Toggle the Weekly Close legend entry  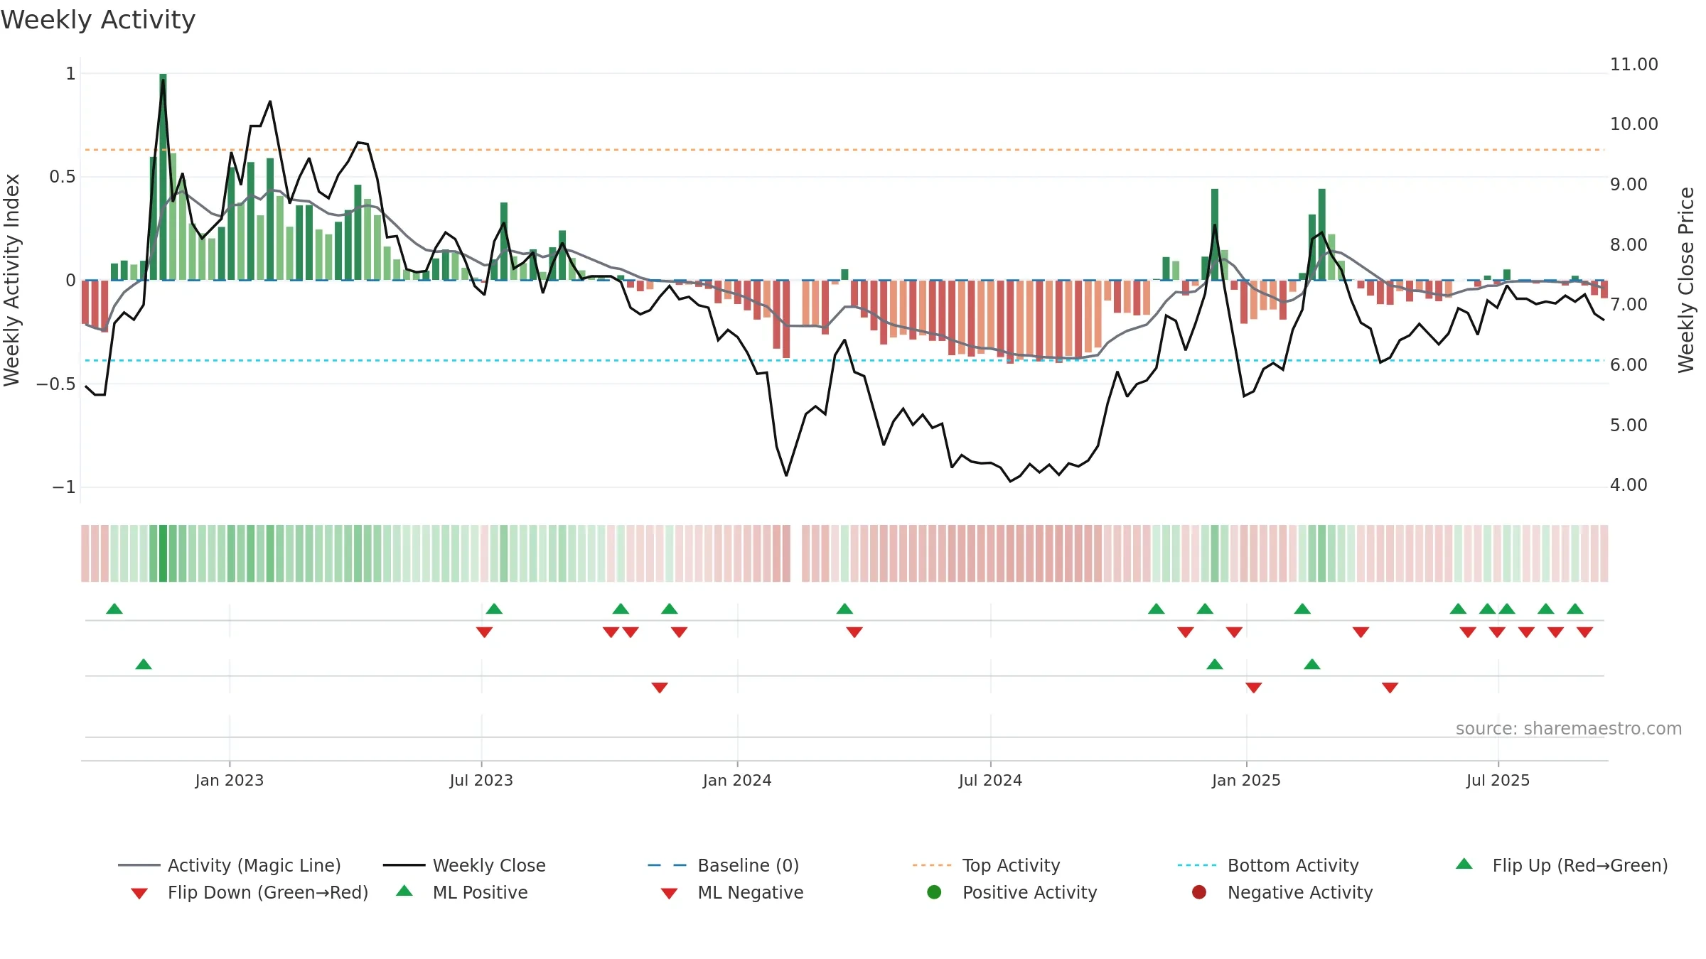point(464,865)
